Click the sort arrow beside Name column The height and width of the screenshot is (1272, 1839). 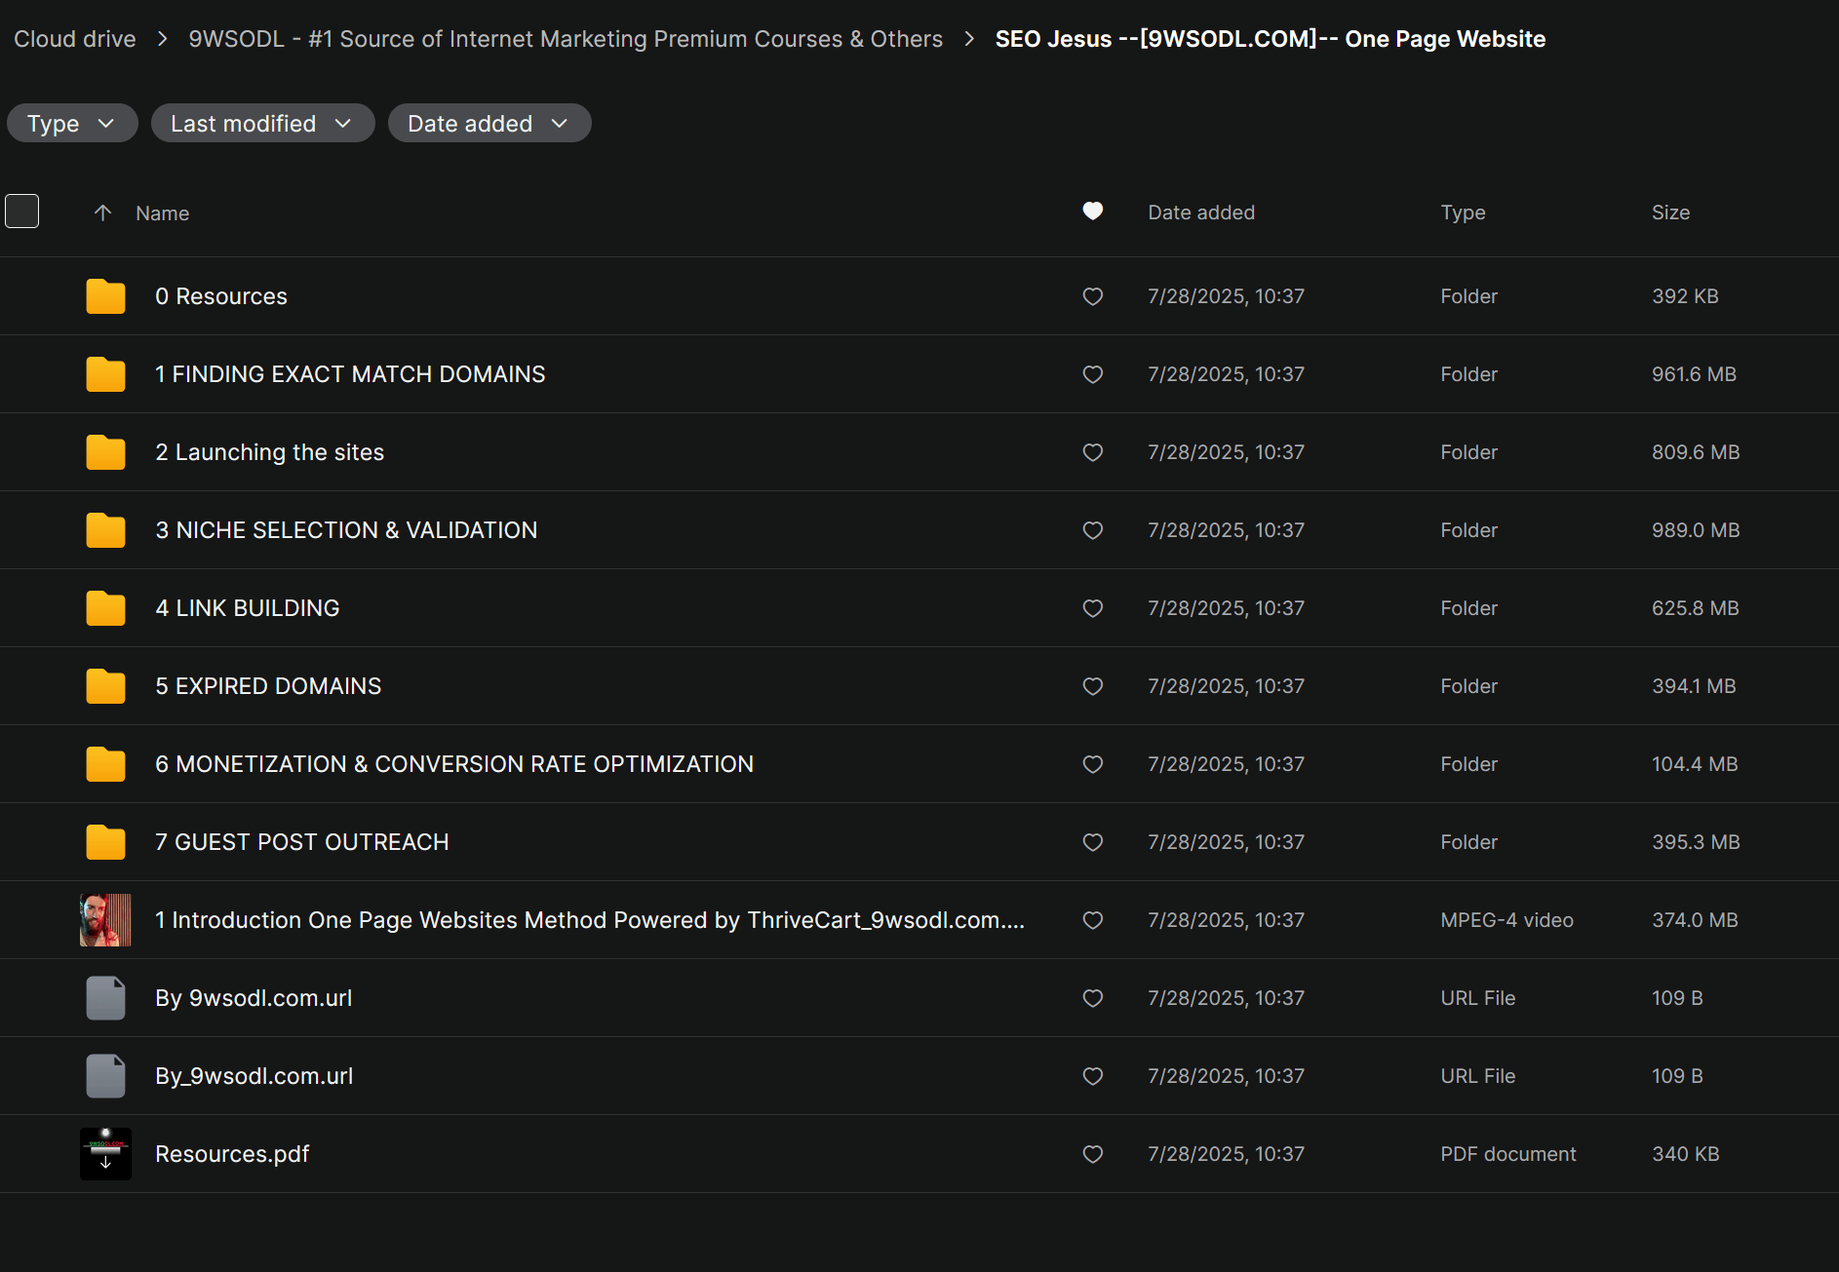pos(102,212)
